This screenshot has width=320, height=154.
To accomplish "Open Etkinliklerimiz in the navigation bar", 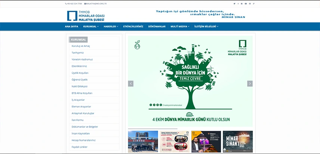I will pyautogui.click(x=133, y=26).
